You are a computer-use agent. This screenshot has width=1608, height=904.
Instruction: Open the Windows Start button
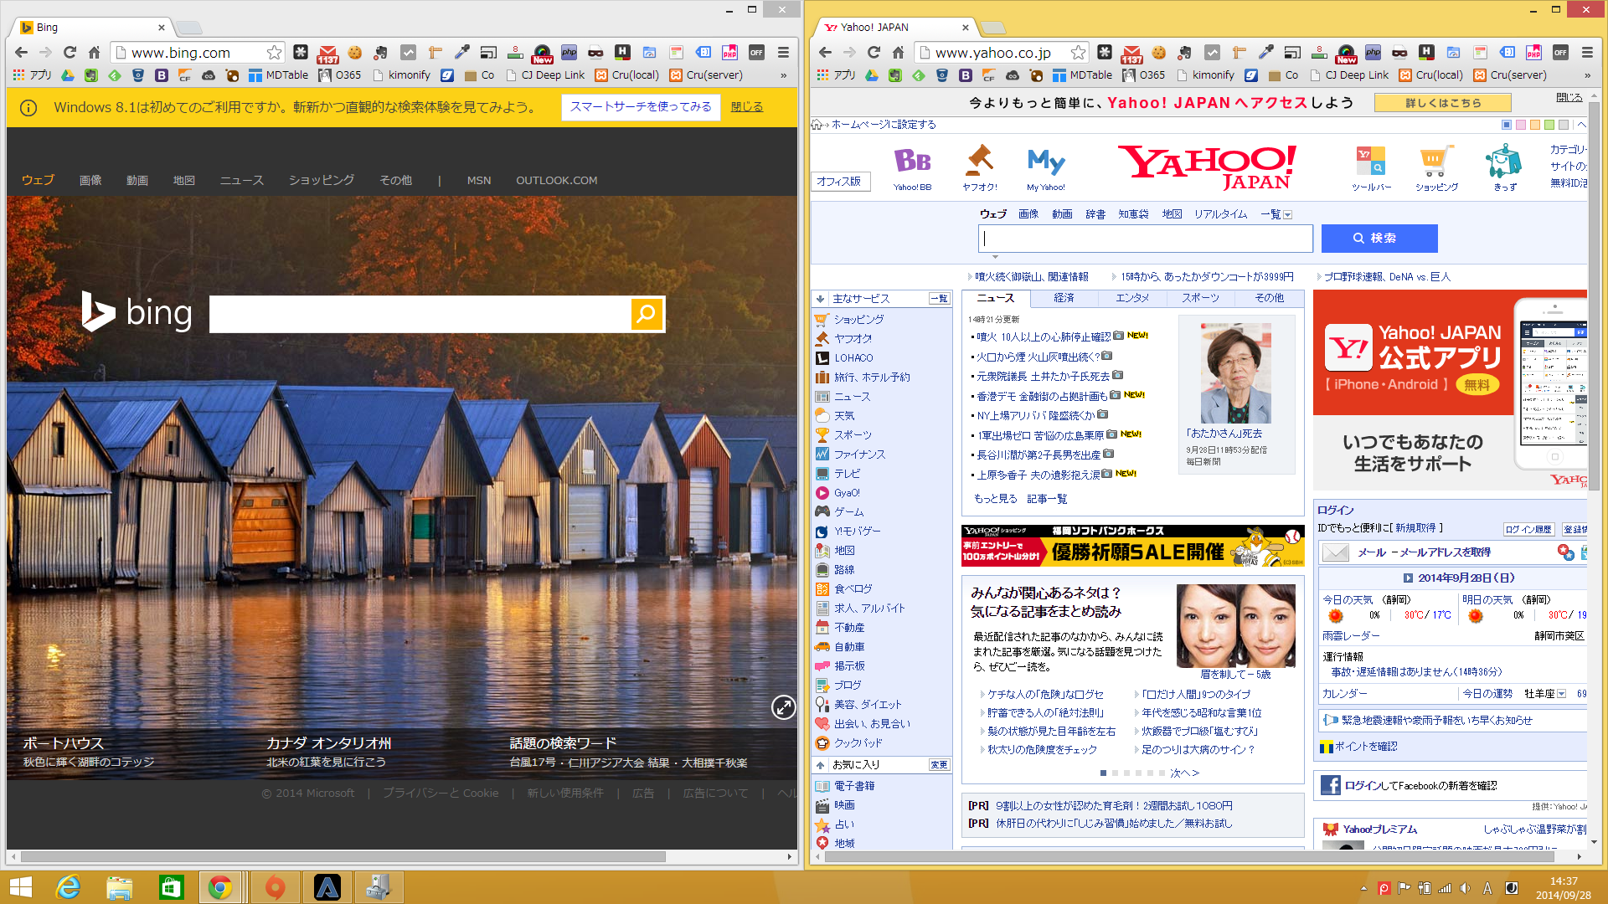[x=20, y=887]
